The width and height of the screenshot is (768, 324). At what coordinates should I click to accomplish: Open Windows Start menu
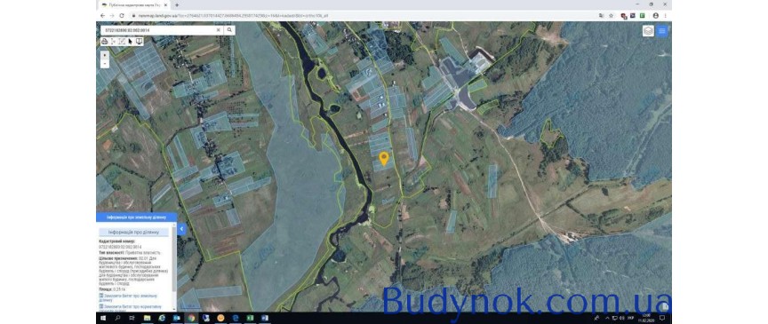[x=104, y=318]
